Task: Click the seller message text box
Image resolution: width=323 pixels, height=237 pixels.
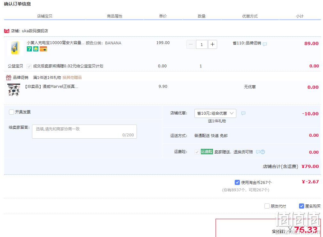Action: (84, 132)
